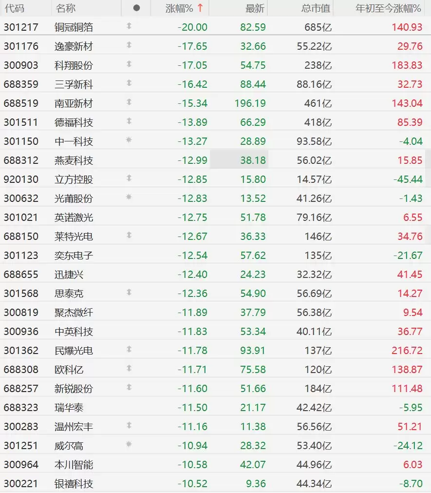Click the star icon beside 光莆股份

(129, 197)
